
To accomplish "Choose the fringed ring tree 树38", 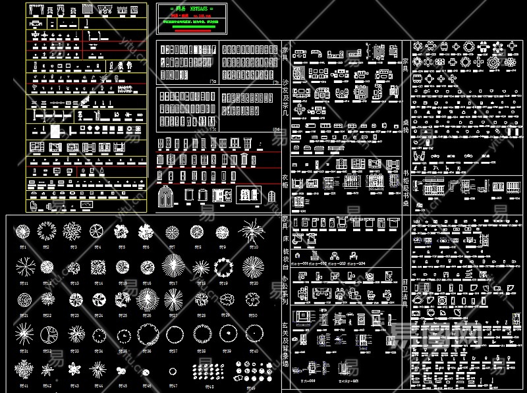I will coord(202,334).
